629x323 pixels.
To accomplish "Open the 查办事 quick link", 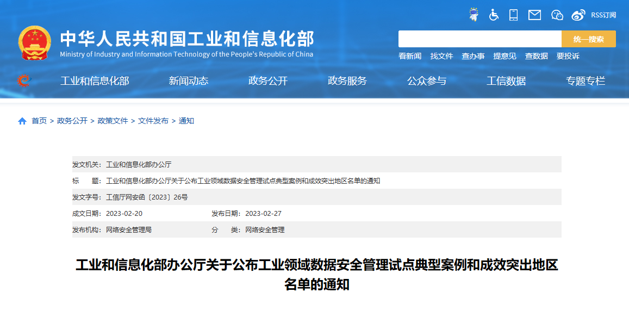I will coord(473,56).
